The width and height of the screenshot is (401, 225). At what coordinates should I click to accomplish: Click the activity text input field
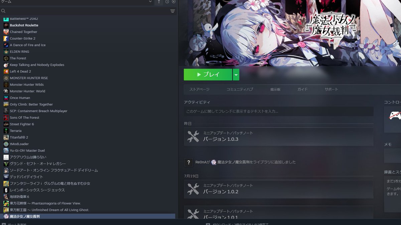coord(278,111)
